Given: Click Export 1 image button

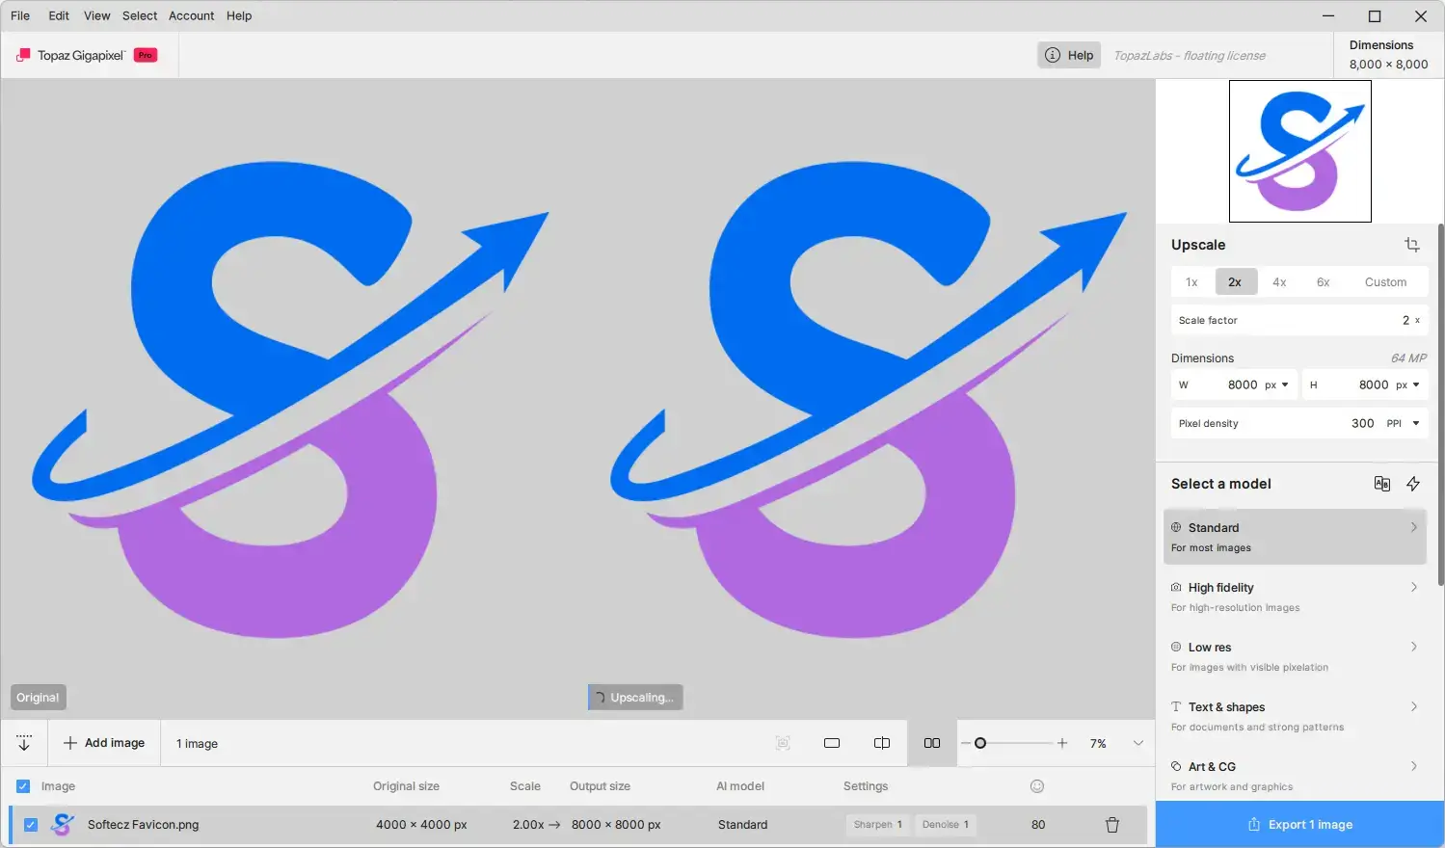Looking at the screenshot, I should 1299,825.
